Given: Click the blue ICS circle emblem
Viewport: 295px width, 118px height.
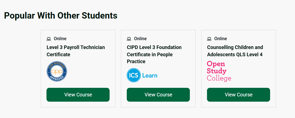Looking at the screenshot, I should click(134, 75).
